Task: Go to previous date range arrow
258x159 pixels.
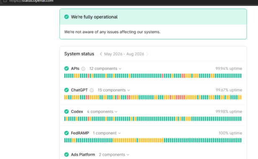Action: (x=101, y=54)
